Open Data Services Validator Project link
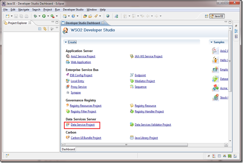This screenshot has height=163, width=243. [x=153, y=124]
